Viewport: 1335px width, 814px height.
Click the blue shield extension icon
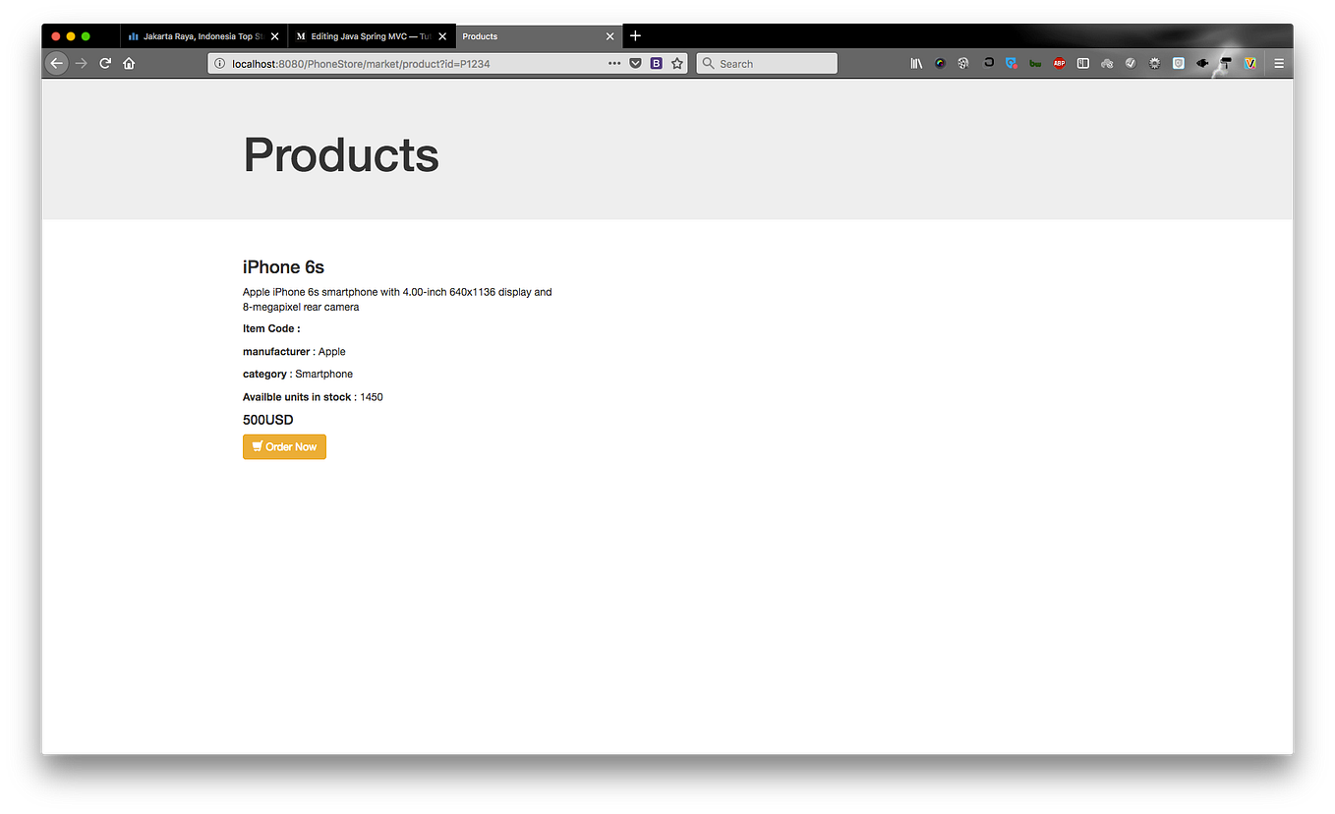pyautogui.click(x=1179, y=63)
